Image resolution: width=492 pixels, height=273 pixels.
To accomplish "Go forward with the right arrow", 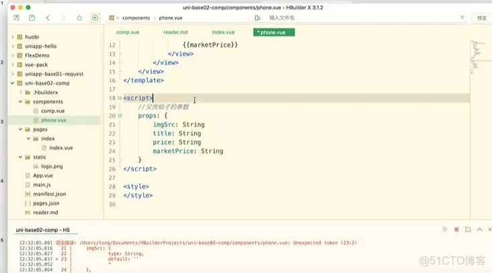I will pos(63,18).
